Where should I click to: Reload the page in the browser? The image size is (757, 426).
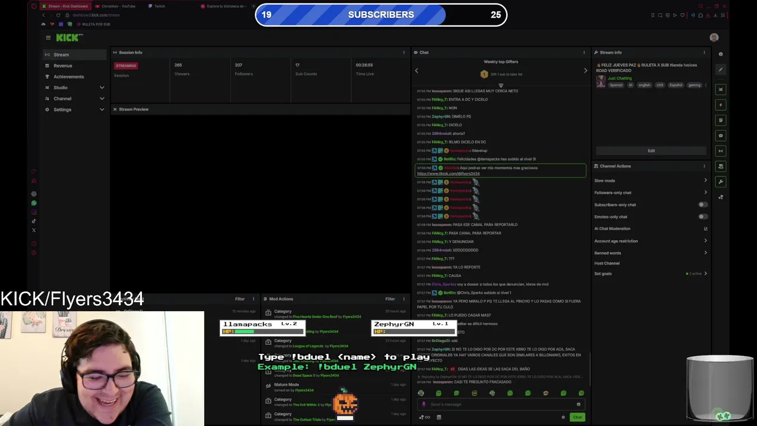pyautogui.click(x=58, y=15)
